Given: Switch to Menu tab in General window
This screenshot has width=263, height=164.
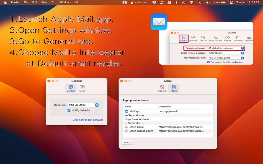Looking at the screenshot, I should pos(82,88).
